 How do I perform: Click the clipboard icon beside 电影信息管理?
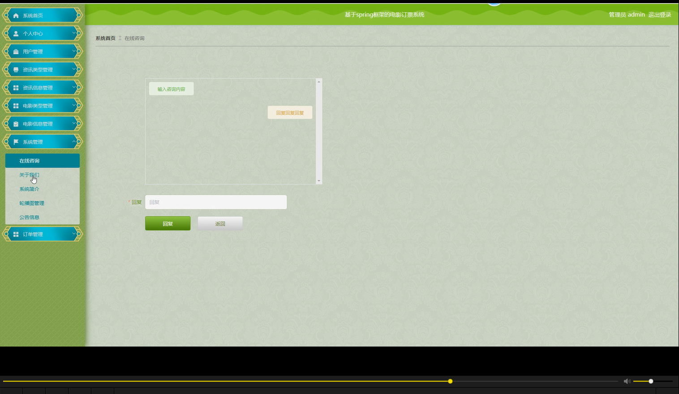16,124
